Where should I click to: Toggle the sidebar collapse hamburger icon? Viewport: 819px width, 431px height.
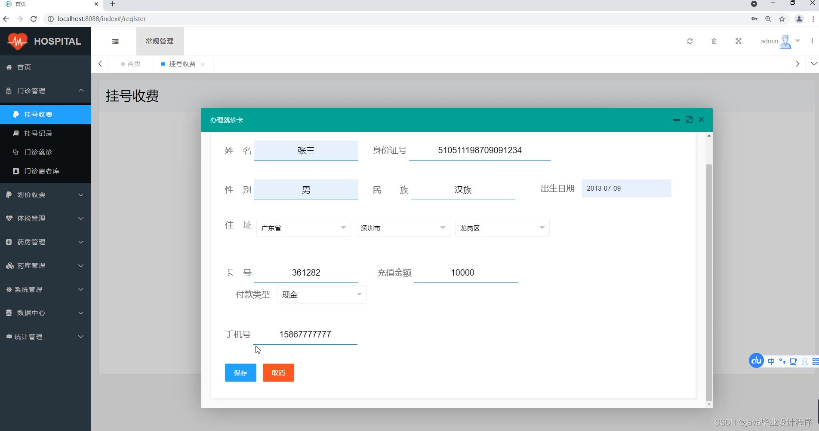pyautogui.click(x=115, y=41)
